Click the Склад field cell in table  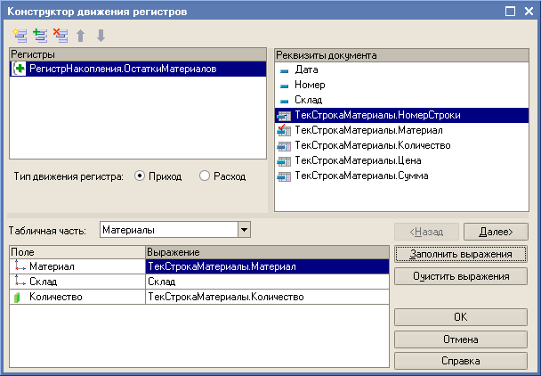click(x=77, y=282)
